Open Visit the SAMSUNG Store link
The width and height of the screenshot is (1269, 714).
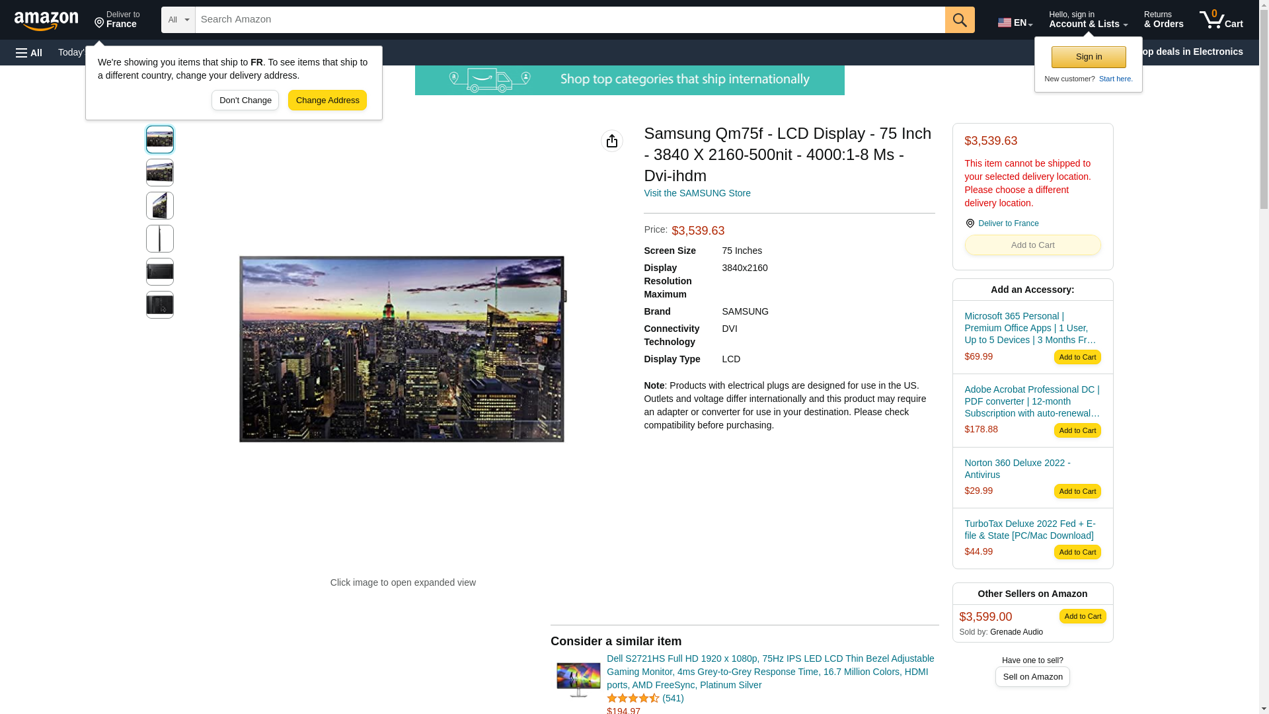point(697,193)
